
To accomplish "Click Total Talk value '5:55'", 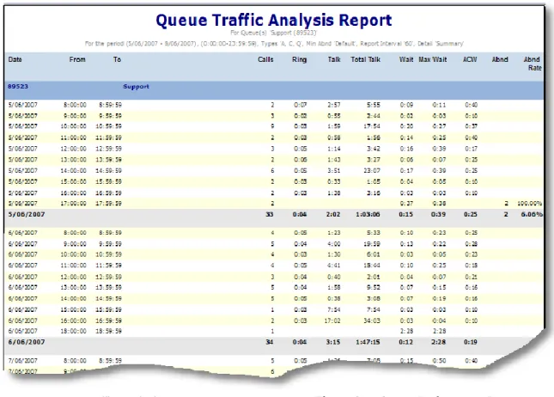I will pyautogui.click(x=374, y=105).
